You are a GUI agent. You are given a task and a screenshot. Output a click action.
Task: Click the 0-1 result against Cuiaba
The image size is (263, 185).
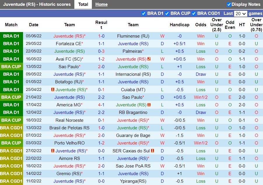pyautogui.click(x=101, y=90)
